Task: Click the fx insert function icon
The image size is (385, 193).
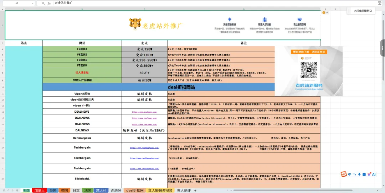Action: [49, 3]
